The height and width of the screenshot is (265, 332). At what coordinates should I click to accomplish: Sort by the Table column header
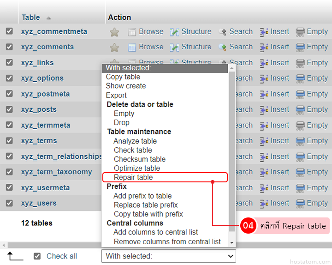(30, 18)
